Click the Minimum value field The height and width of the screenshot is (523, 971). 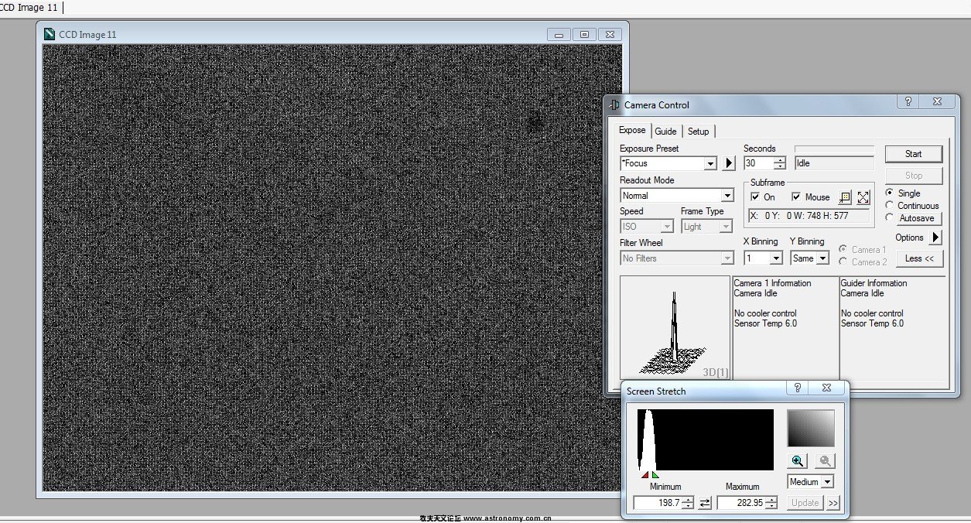657,503
